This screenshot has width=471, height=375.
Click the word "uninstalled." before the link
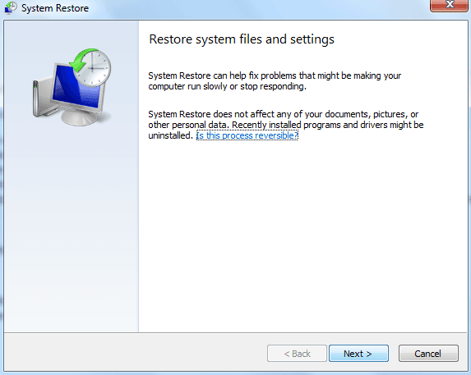170,135
